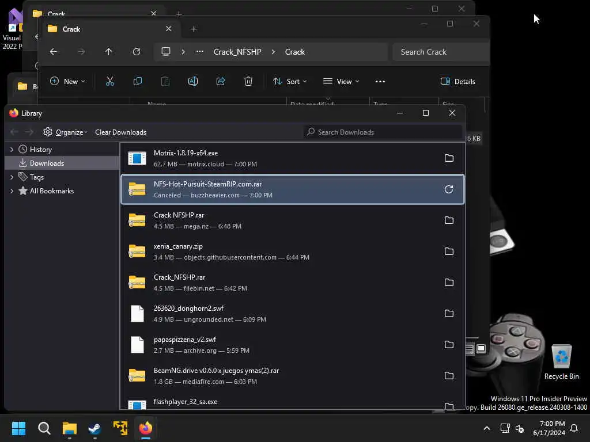Screen dimensions: 590x442
Task: Open the Recycle Bin desktop icon
Action: [561, 362]
